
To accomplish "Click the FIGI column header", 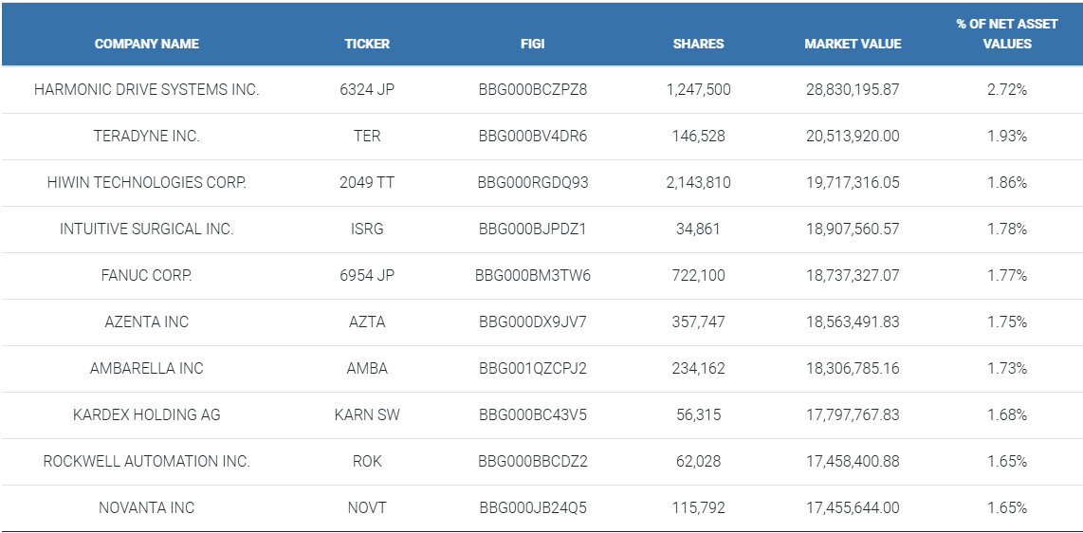I will click(x=533, y=44).
